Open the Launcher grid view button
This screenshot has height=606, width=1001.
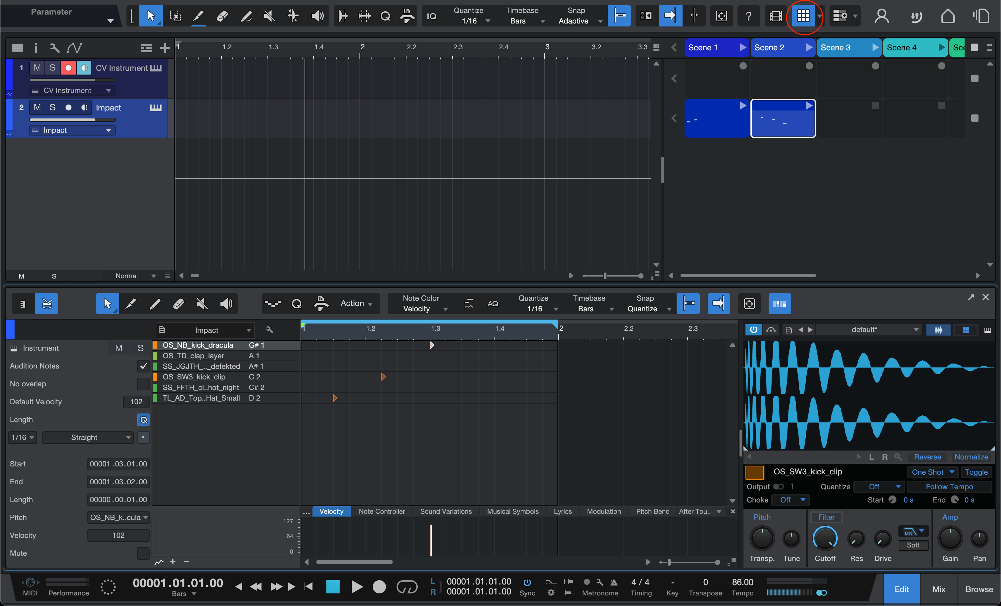803,16
